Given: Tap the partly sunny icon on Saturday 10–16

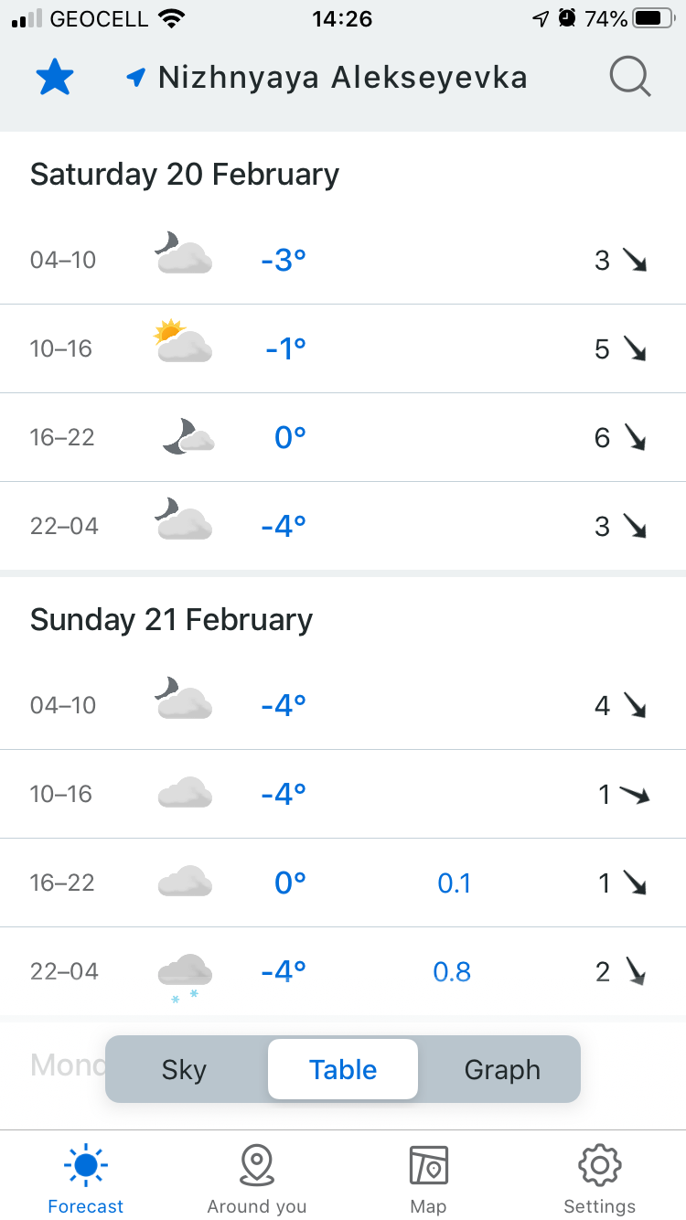Looking at the screenshot, I should point(183,342).
